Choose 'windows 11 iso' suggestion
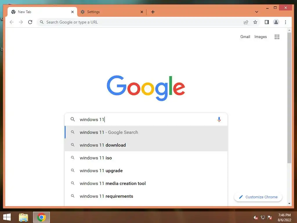Viewport: 297px width, 223px height. tap(146, 158)
